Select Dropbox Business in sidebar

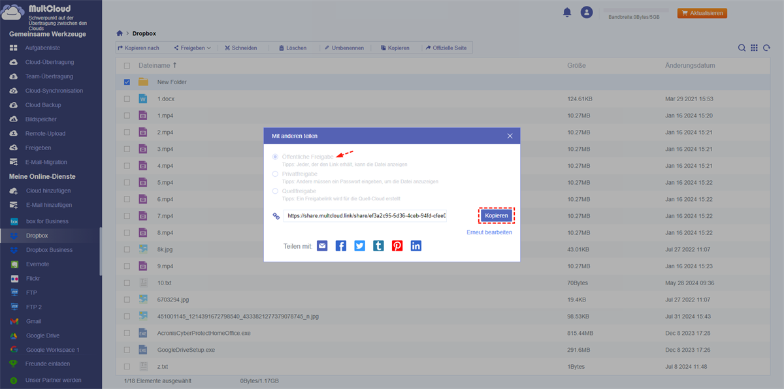point(50,250)
